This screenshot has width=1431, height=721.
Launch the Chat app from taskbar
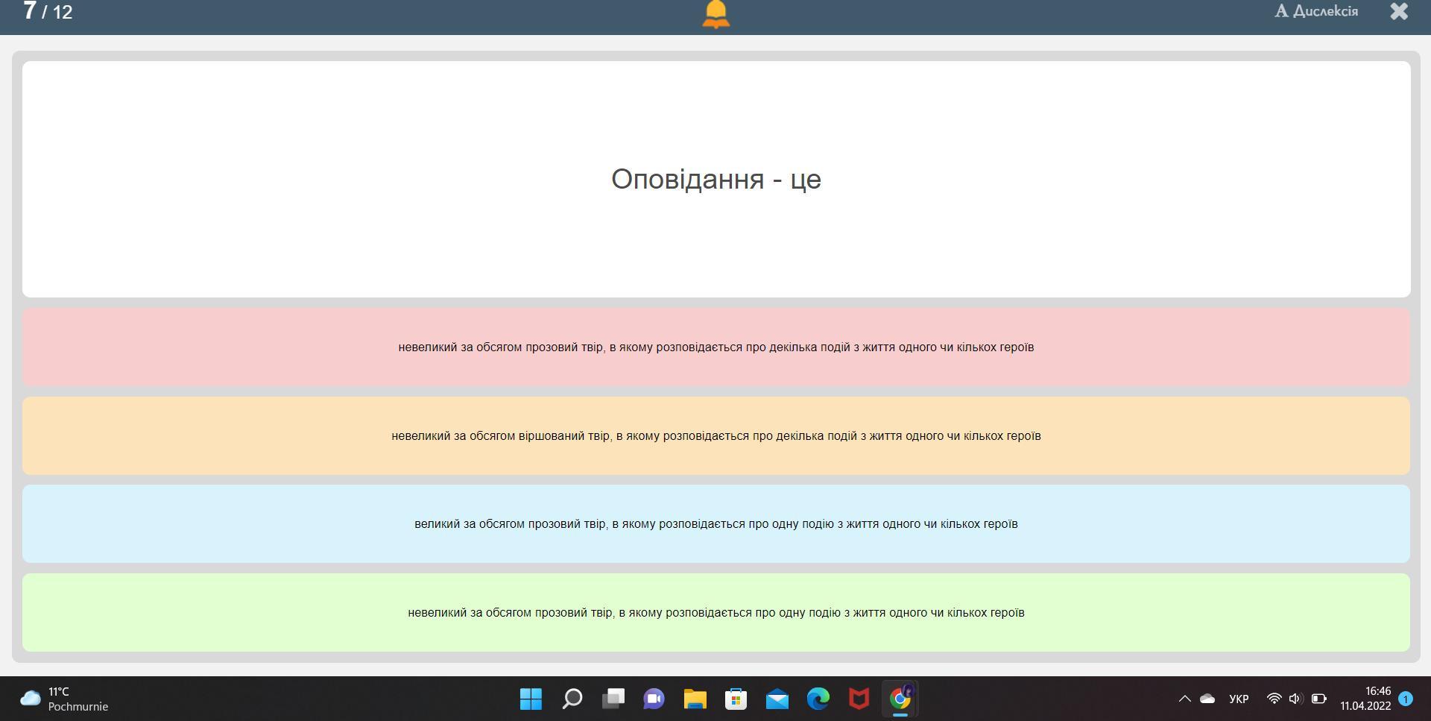tap(654, 699)
